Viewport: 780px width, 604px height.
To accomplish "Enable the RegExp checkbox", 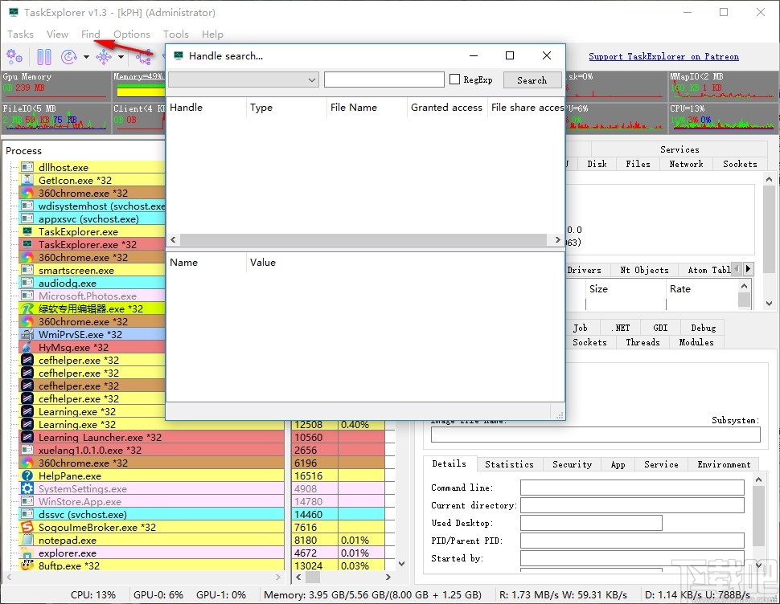I will tap(454, 80).
